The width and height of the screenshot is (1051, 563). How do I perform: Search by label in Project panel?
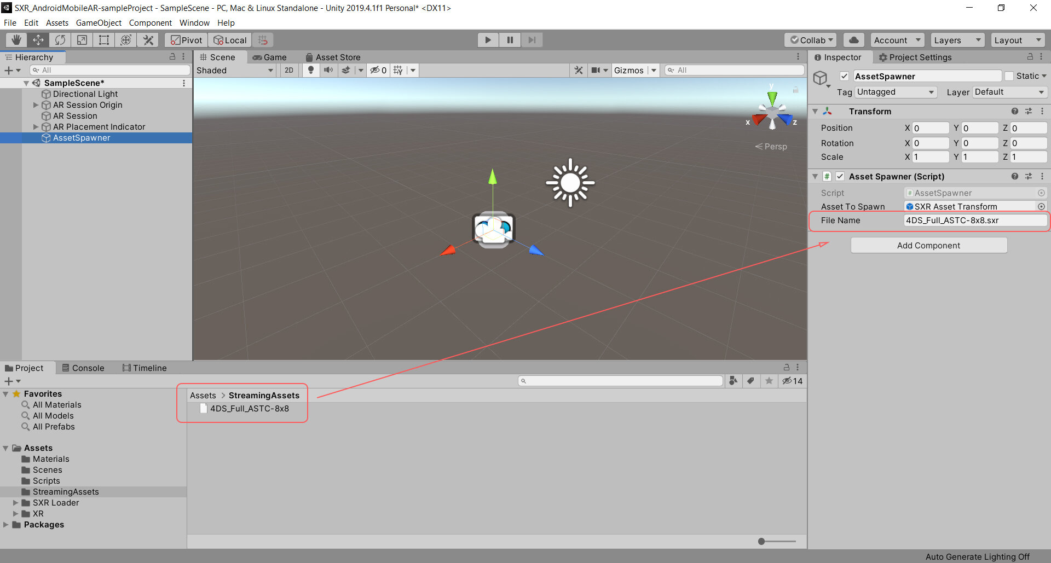(x=751, y=381)
